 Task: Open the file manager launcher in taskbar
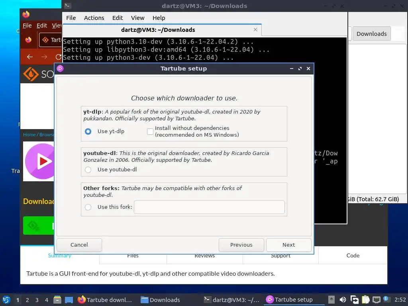(x=57, y=300)
